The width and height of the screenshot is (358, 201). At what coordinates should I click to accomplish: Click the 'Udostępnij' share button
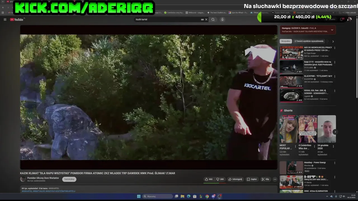coord(235,179)
